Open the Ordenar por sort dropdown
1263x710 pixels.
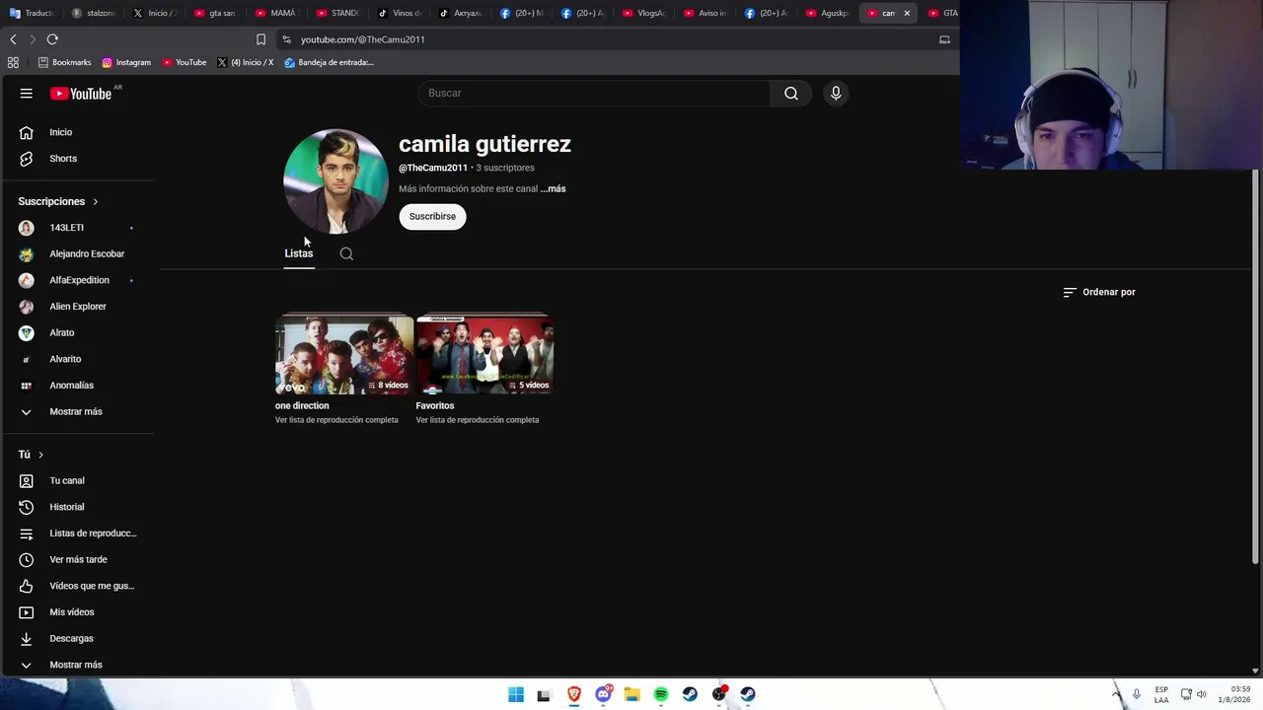point(1099,292)
